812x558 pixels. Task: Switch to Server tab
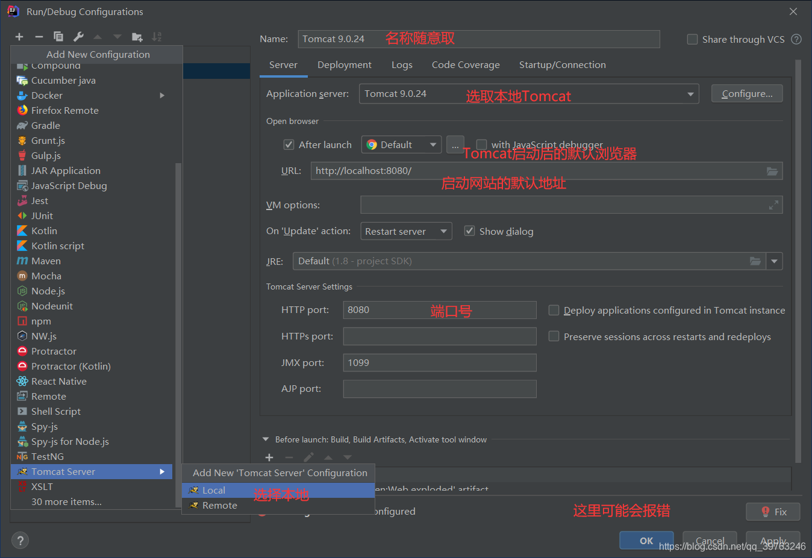(x=283, y=65)
